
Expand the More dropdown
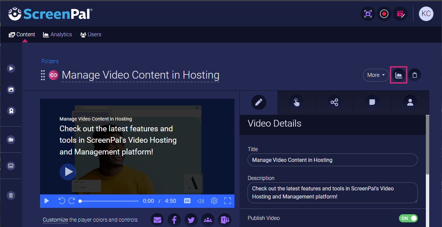pyautogui.click(x=376, y=75)
